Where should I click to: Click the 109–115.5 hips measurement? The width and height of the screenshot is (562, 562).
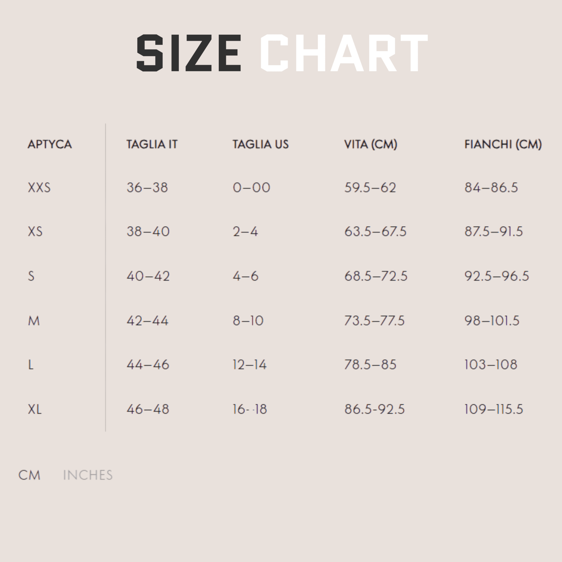click(x=494, y=410)
